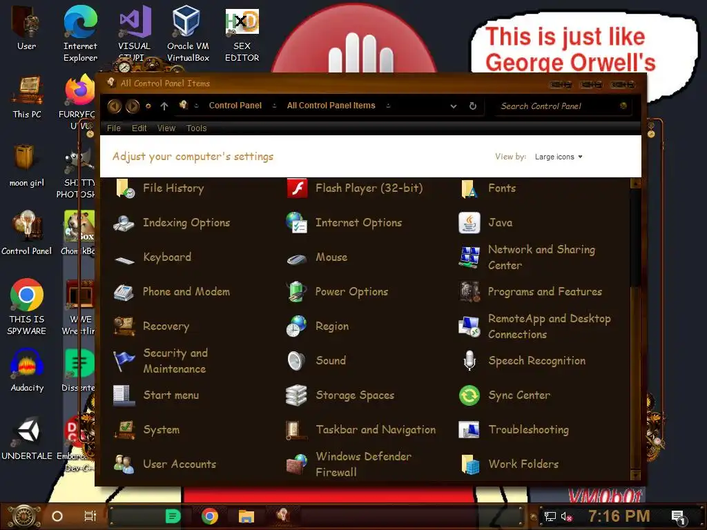Focus the Search Control Panel field
Screen dimensions: 707x530
pos(563,106)
